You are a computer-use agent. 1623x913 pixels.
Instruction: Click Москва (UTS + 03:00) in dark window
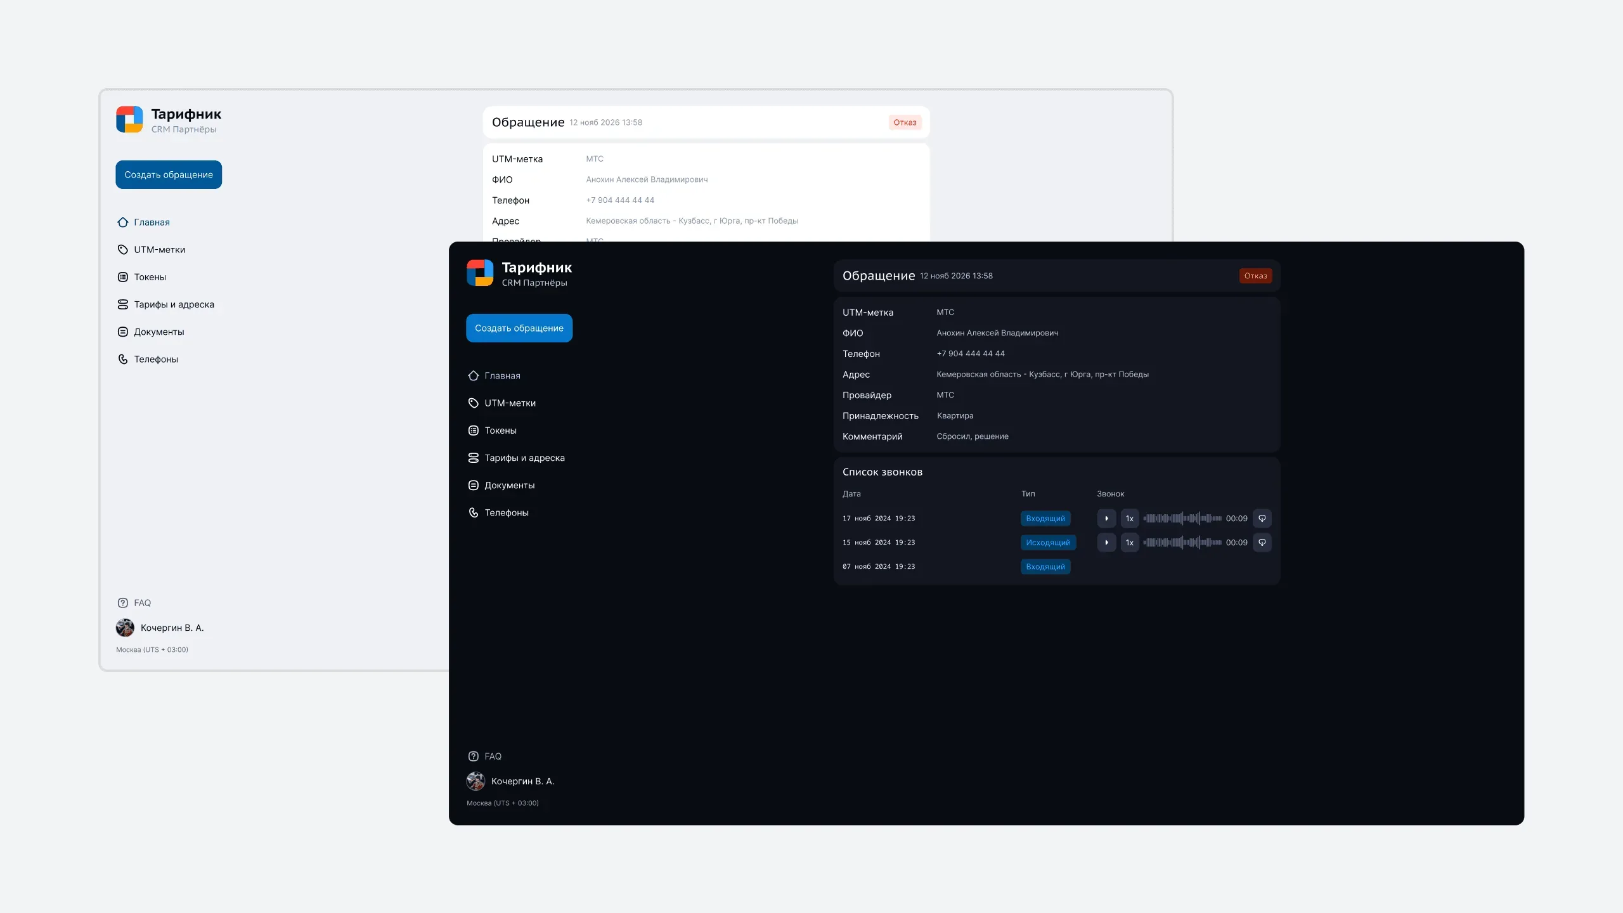point(503,803)
